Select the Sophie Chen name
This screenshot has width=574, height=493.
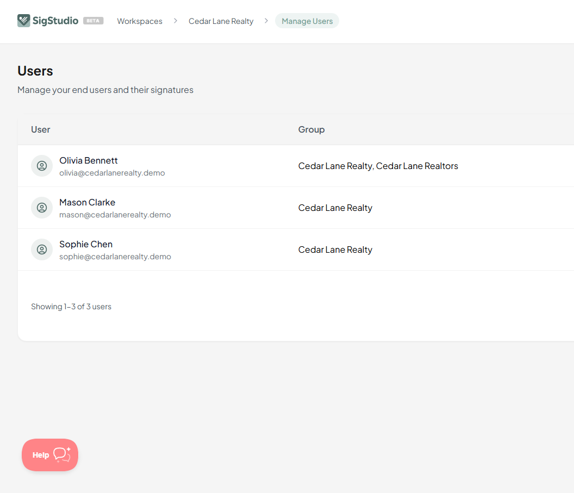[86, 244]
